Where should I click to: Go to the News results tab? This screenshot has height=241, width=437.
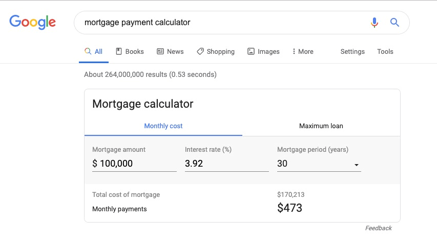(x=170, y=52)
